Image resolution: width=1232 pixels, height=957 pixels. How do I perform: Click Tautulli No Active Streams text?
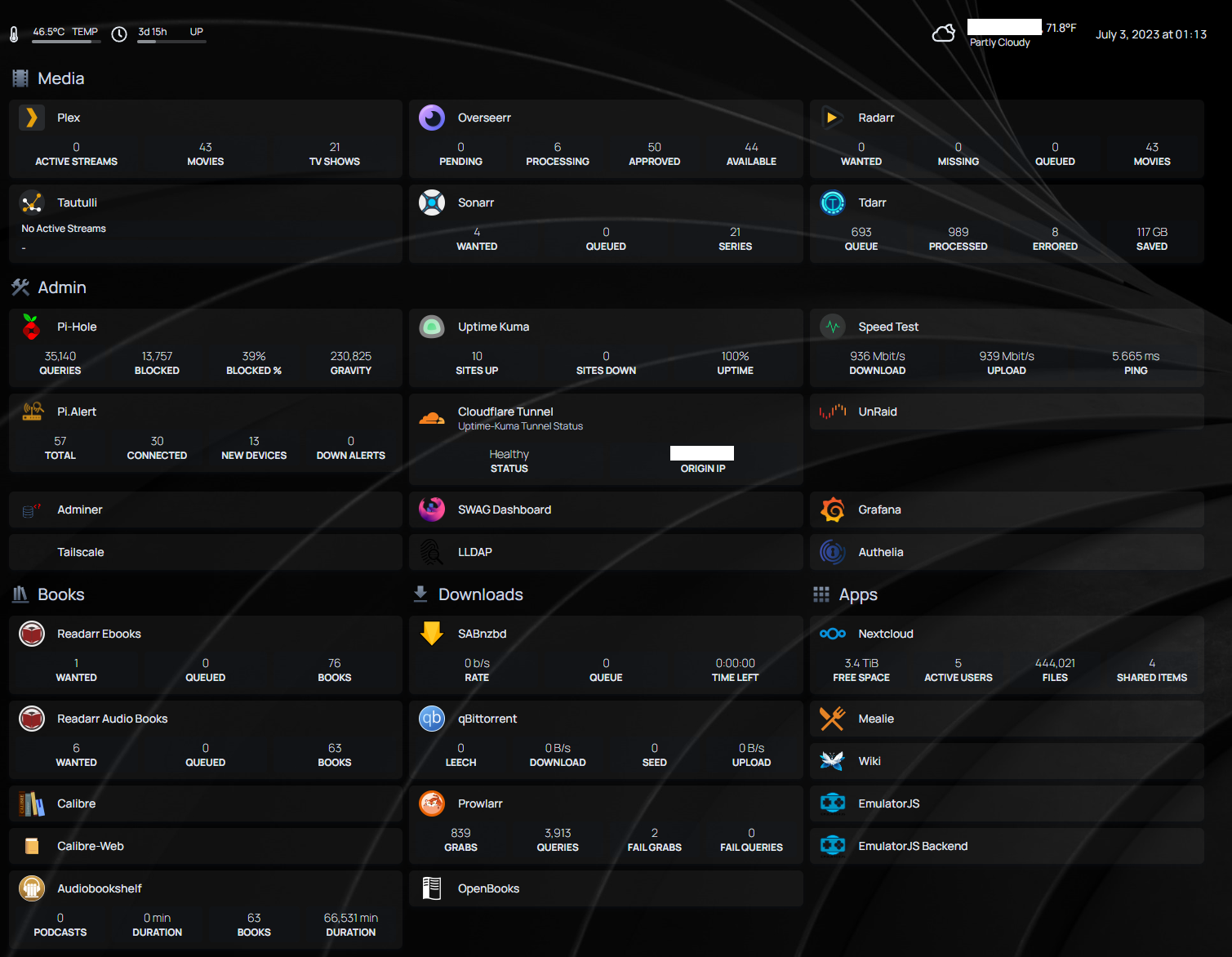click(x=64, y=229)
